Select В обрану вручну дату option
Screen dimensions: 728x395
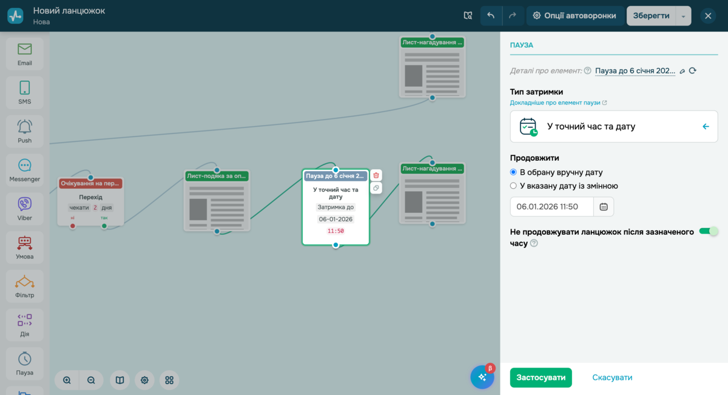(514, 172)
